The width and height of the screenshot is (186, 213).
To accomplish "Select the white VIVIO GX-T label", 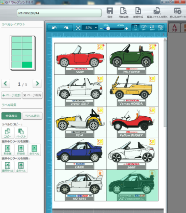I will click(80, 91).
